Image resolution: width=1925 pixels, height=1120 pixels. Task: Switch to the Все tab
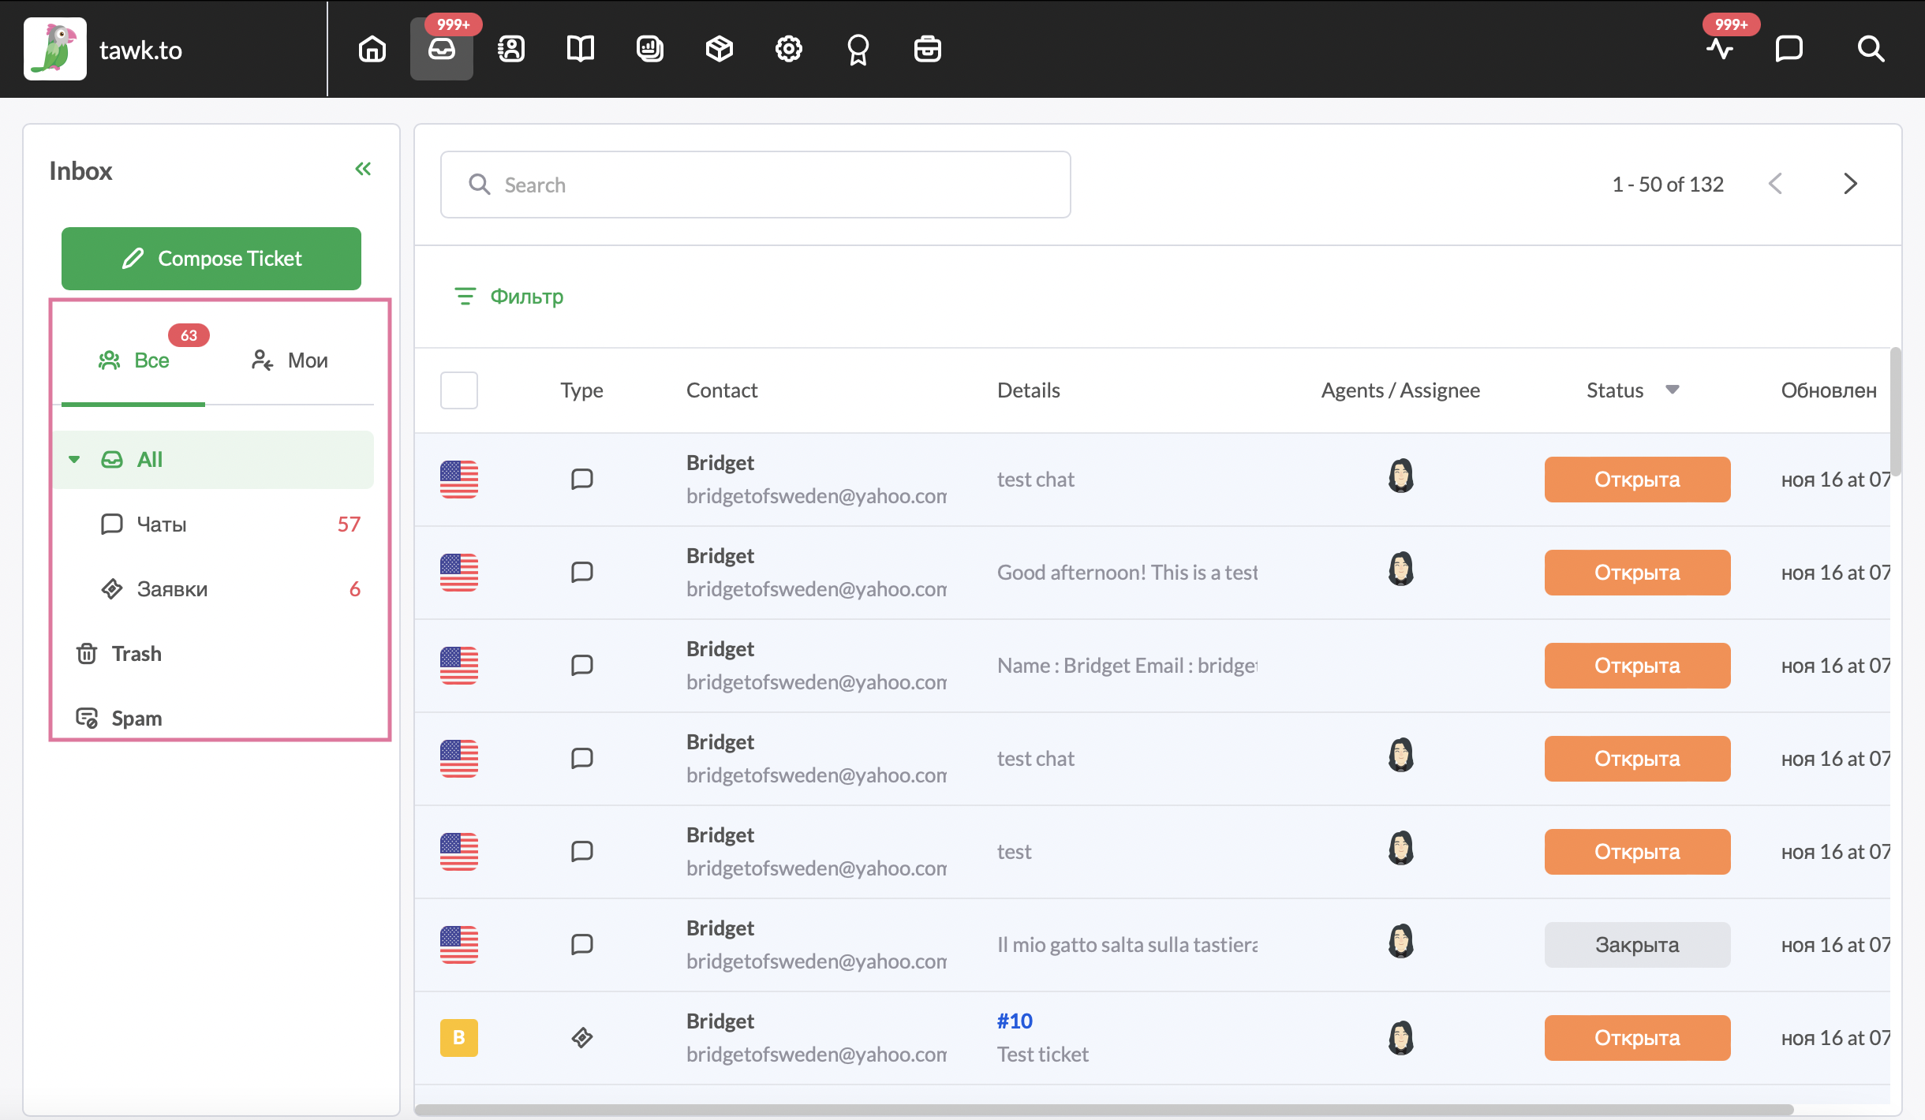click(x=133, y=360)
